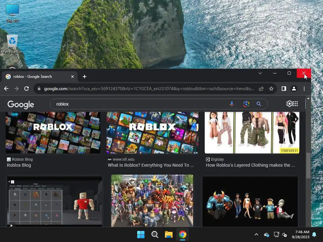The width and height of the screenshot is (323, 242).
Task: Open 'What Is Roblox? Everything You Need To' title
Action: [x=151, y=165]
